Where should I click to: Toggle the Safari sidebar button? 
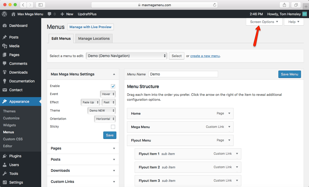pyautogui.click(x=40, y=5)
